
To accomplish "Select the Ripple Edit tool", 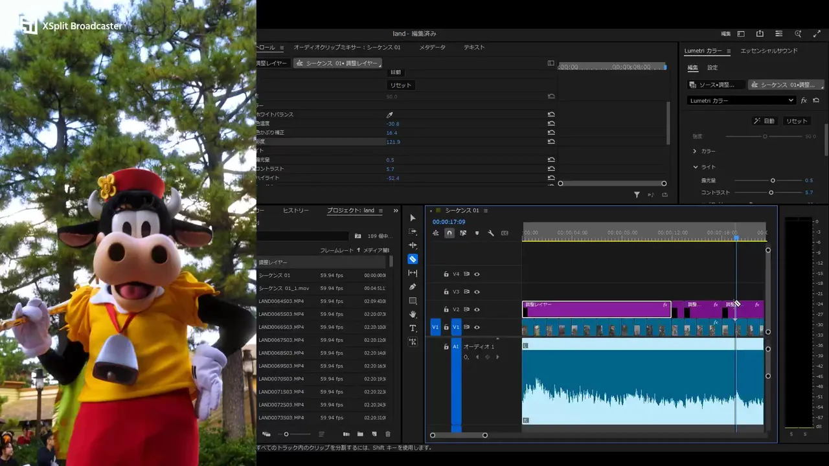I will coord(413,245).
